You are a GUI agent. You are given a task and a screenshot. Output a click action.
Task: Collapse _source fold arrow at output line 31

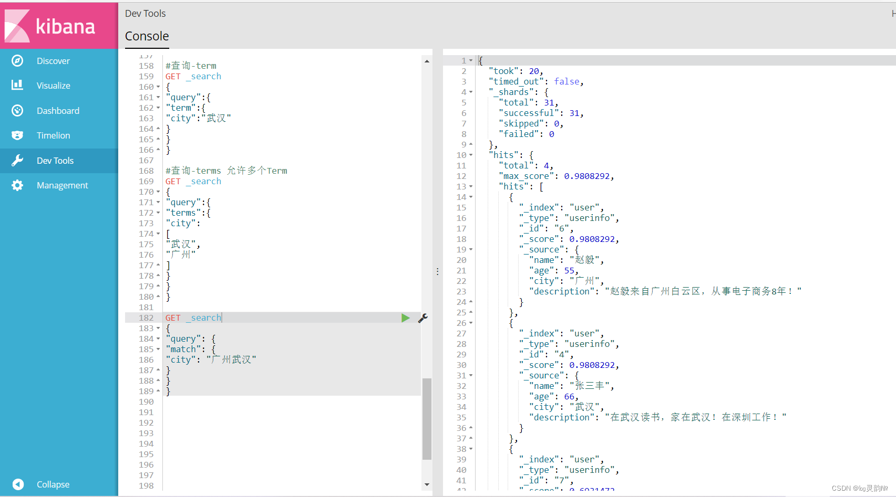471,376
